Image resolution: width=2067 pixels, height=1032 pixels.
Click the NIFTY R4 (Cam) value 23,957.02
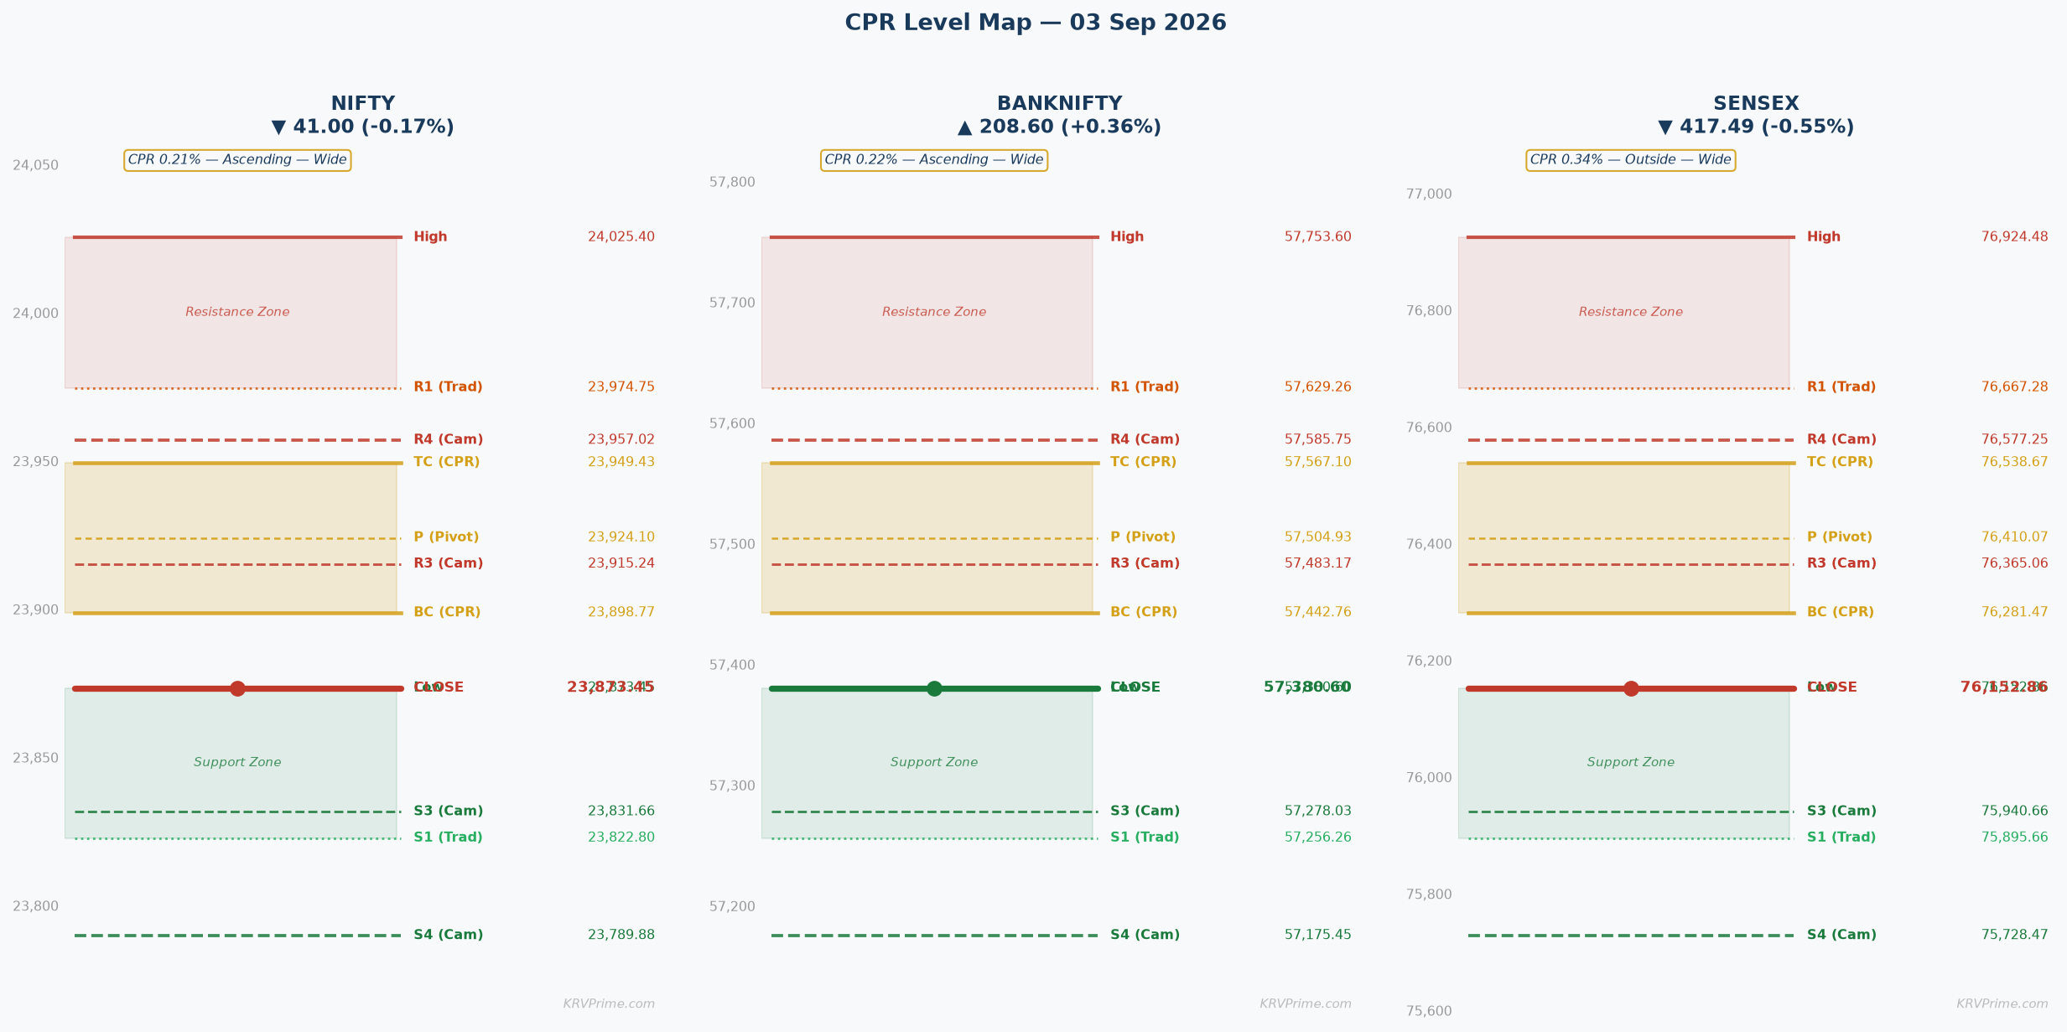(x=621, y=440)
